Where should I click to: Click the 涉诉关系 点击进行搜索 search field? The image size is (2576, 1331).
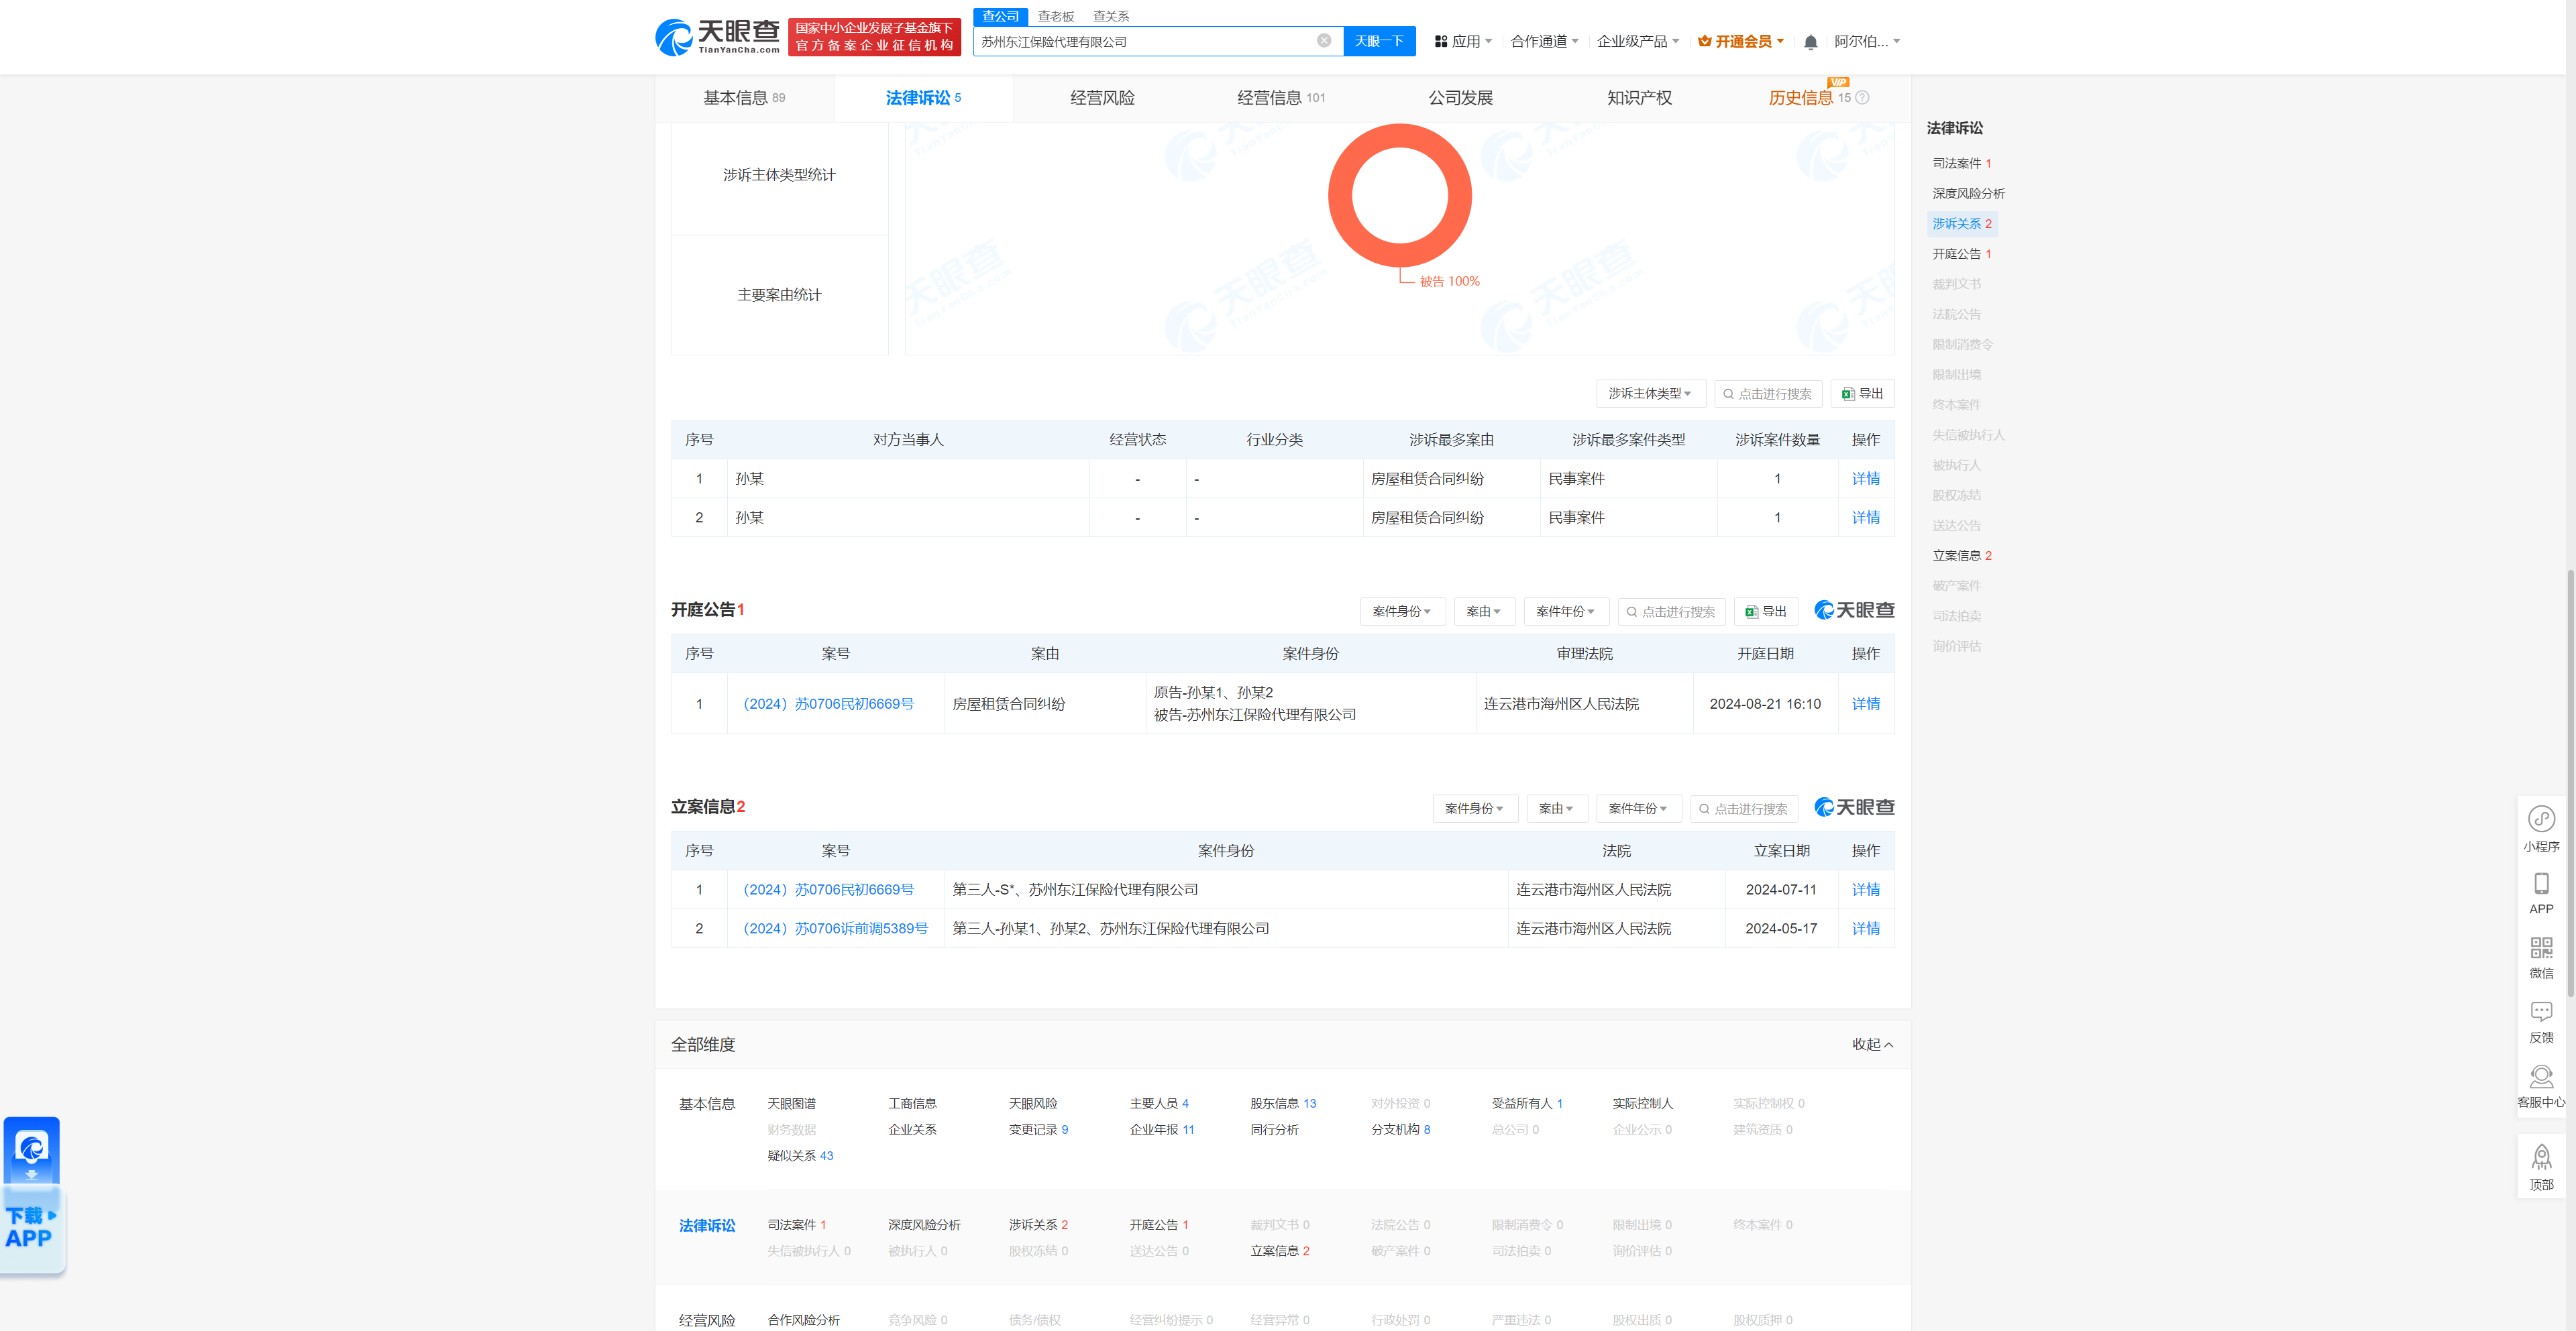(x=1767, y=394)
